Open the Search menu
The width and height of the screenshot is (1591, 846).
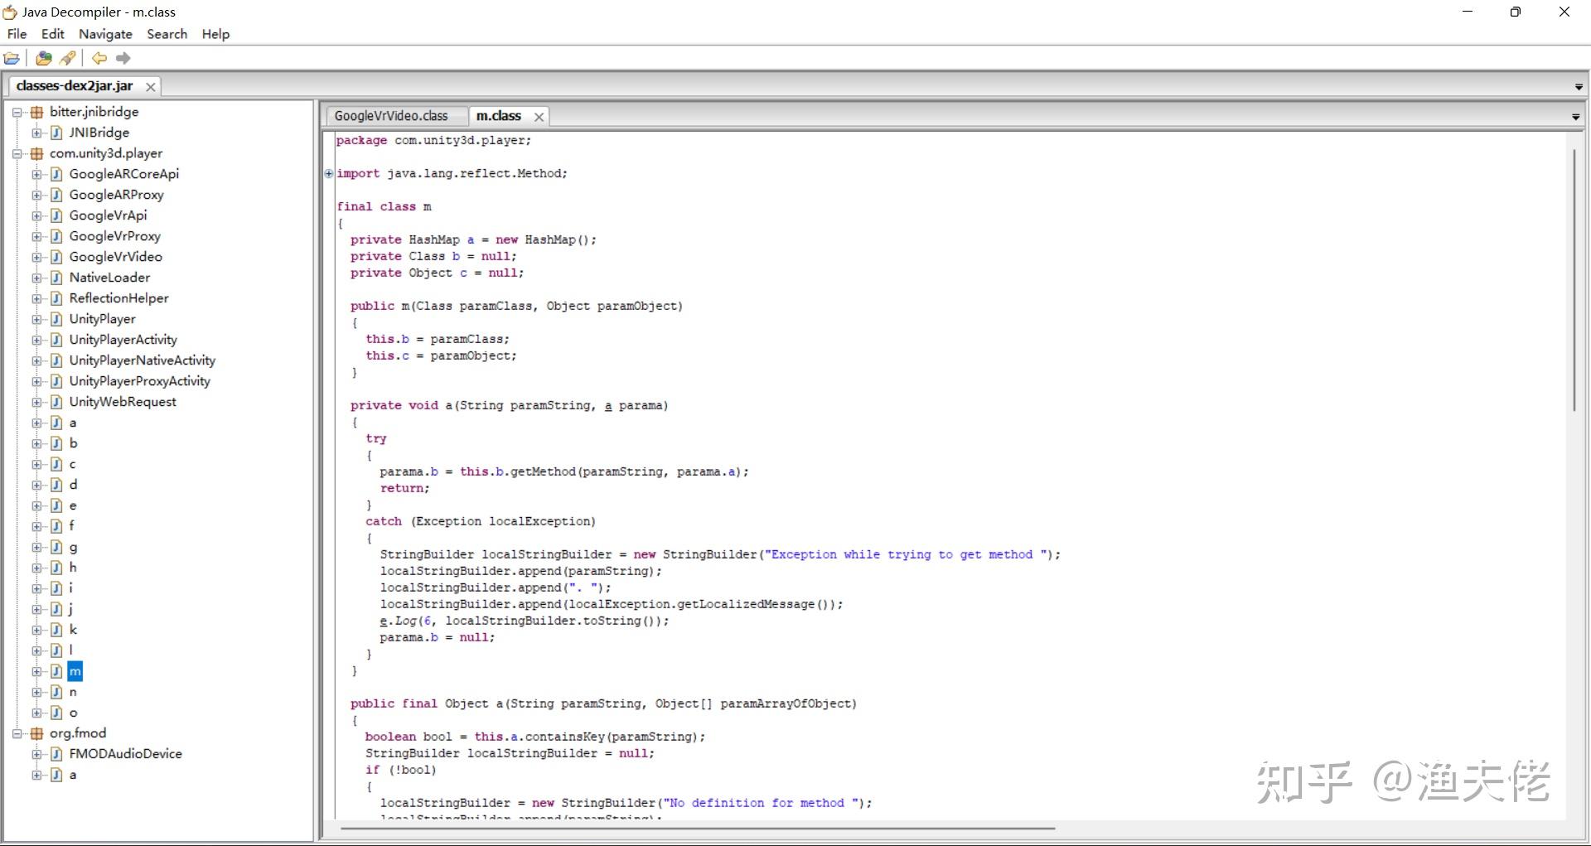coord(167,34)
